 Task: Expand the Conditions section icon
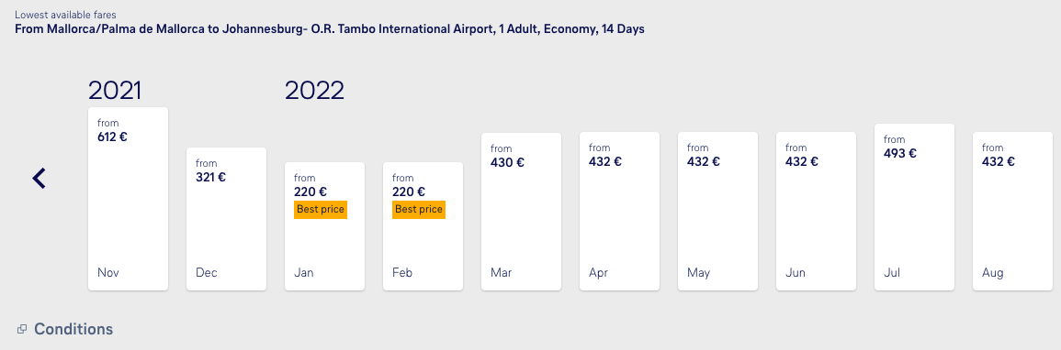tap(22, 329)
